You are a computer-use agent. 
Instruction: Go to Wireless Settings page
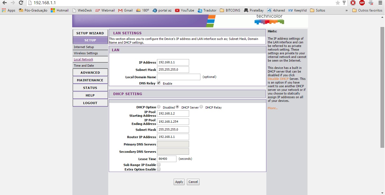pos(86,53)
